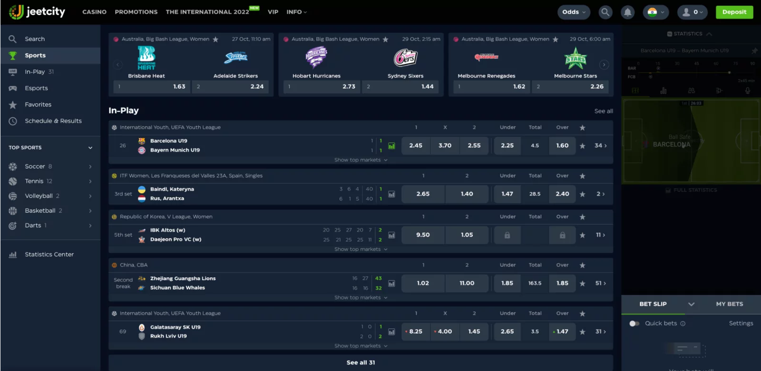Open statistics icon for Barcelona U19 match
This screenshot has height=371, width=761.
(x=391, y=146)
